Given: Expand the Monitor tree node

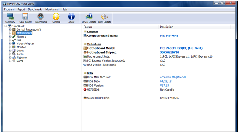Looking at the screenshot, I should [10, 47].
